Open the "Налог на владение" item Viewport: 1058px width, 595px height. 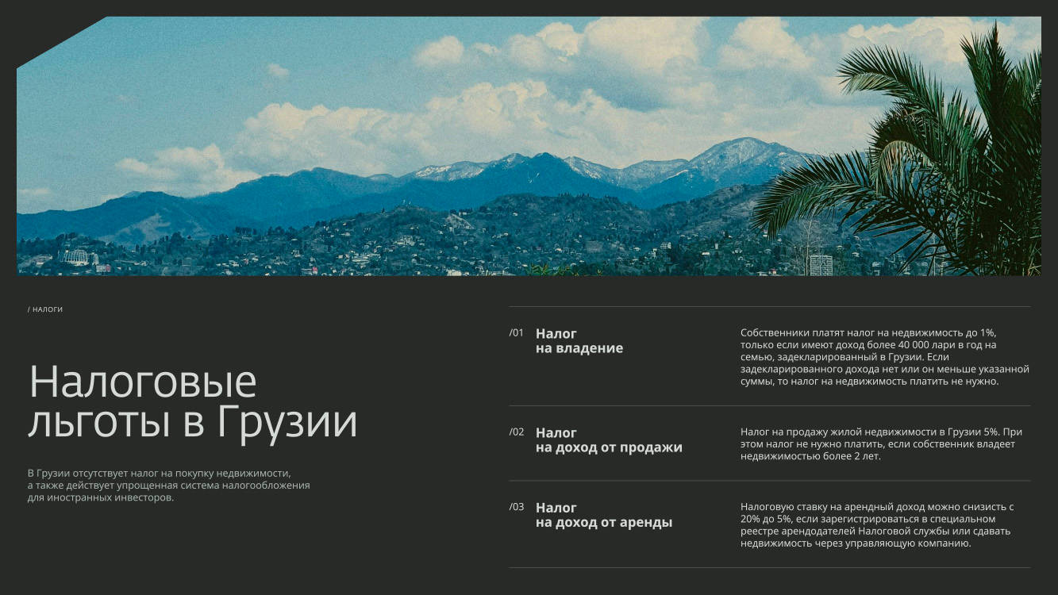coord(579,341)
